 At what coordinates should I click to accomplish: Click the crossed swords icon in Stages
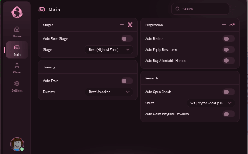[x=130, y=25]
